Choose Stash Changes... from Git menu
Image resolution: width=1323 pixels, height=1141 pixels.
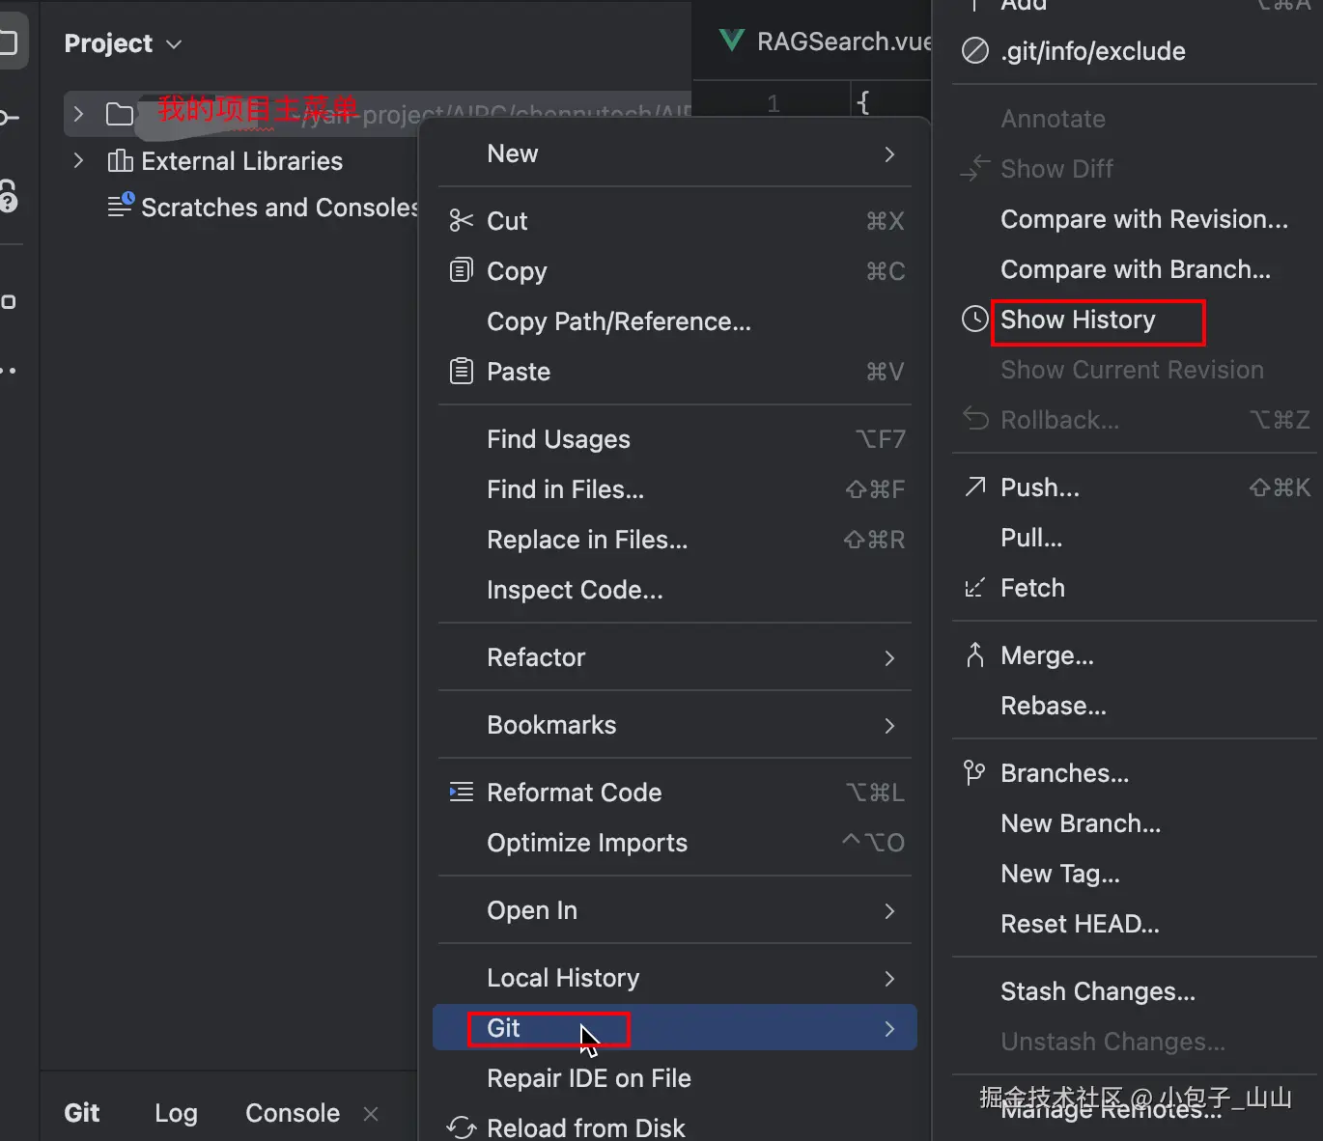[x=1097, y=991]
